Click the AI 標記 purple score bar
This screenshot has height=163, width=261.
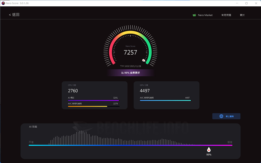[93, 100]
